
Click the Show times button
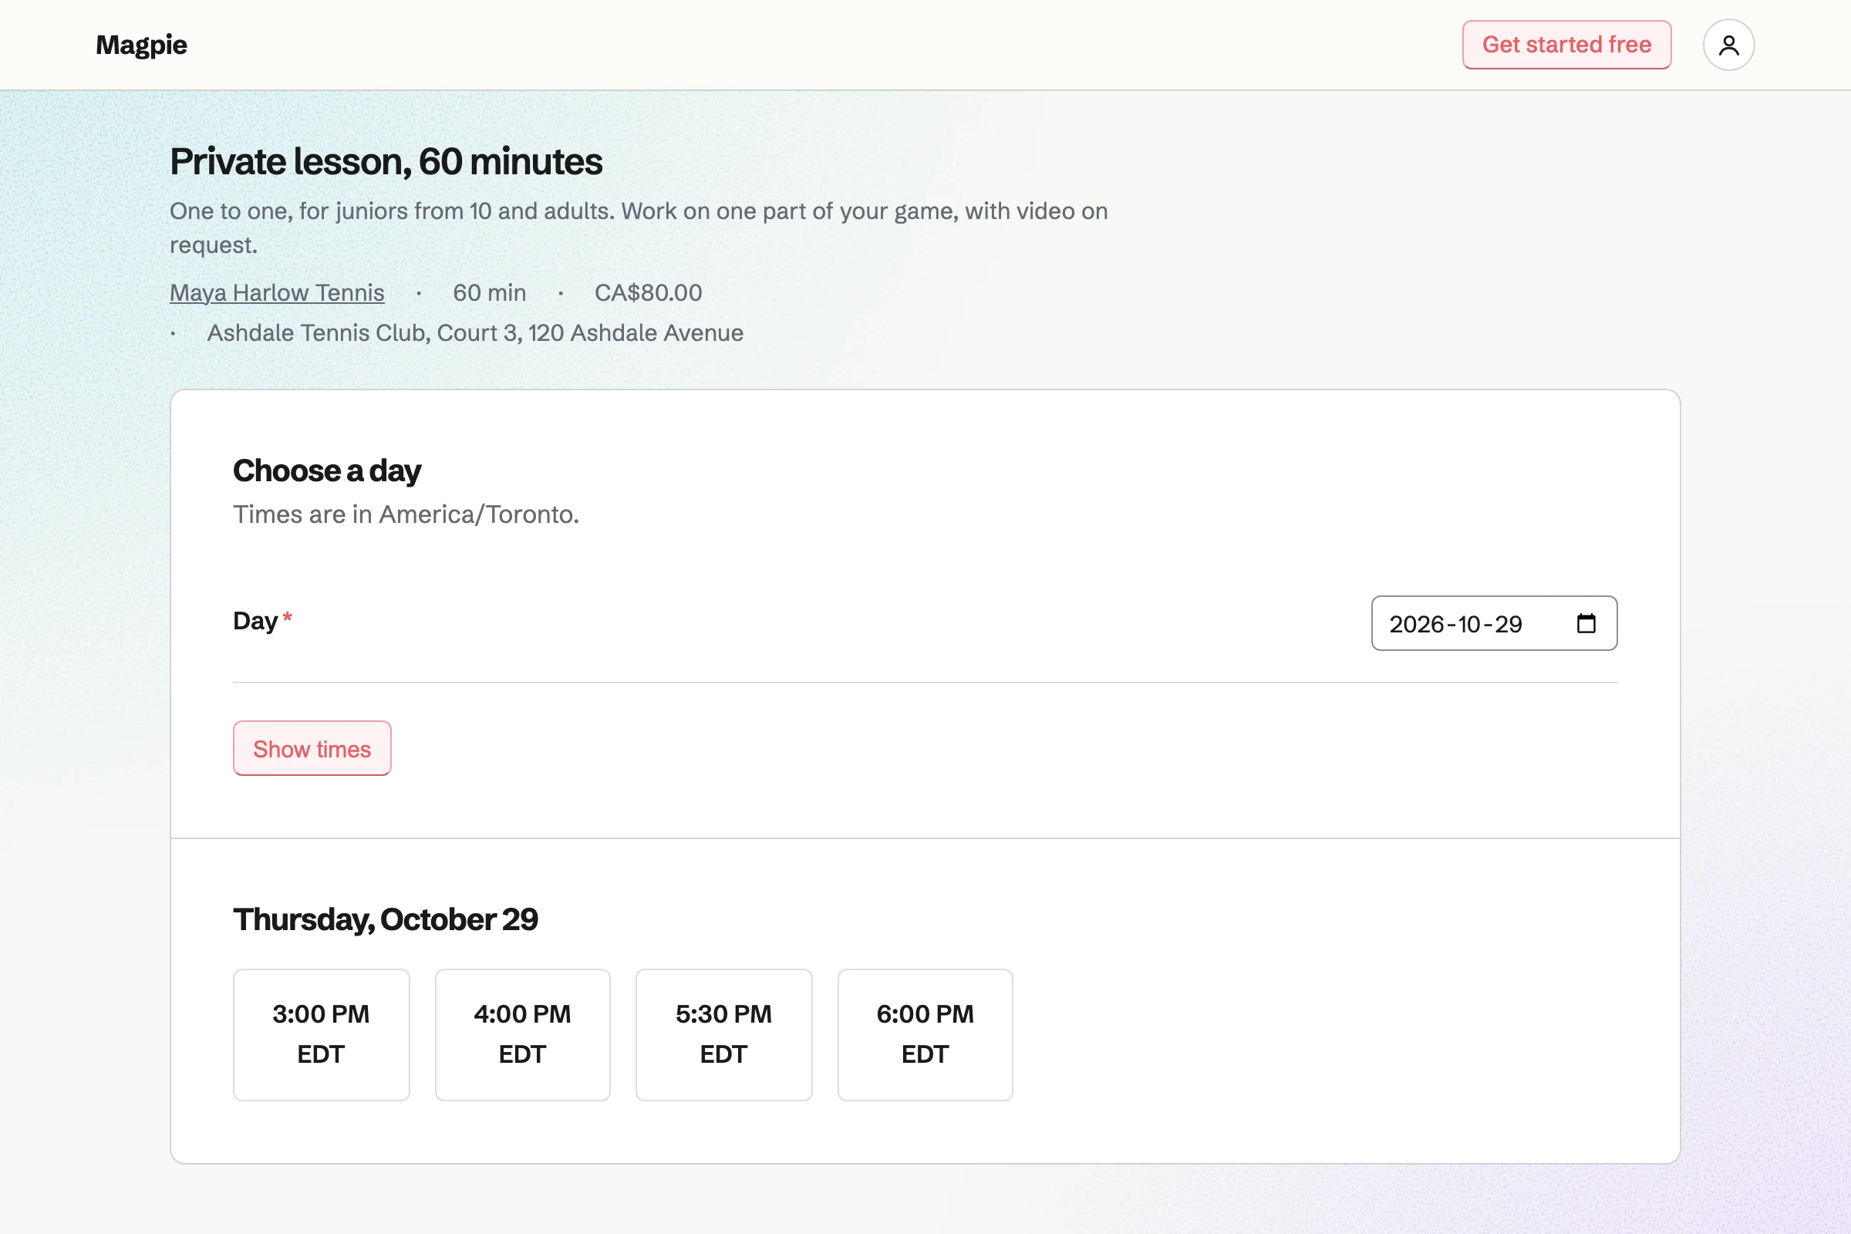tap(312, 748)
